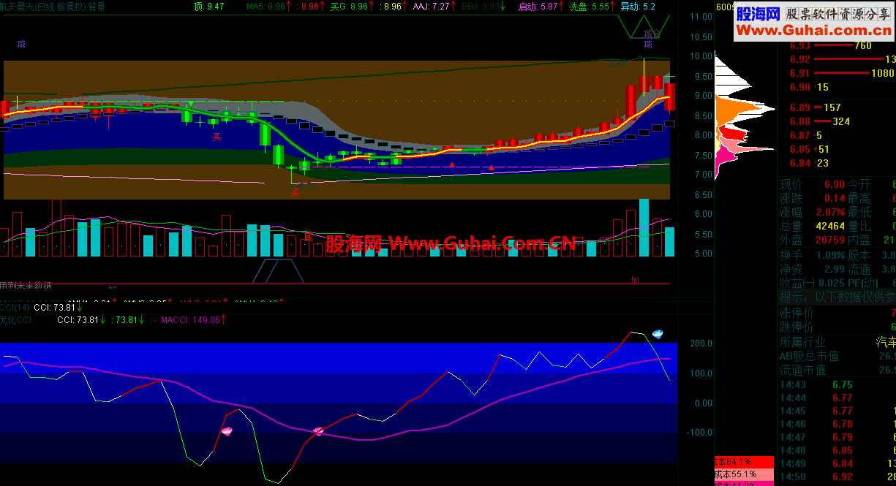Click the 涨停价 limit-up label
The height and width of the screenshot is (486, 896).
(x=797, y=314)
